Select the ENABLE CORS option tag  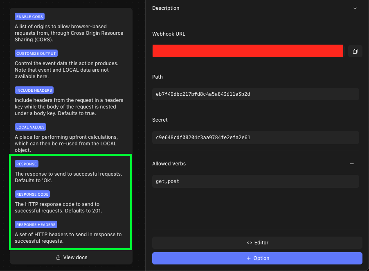click(29, 16)
